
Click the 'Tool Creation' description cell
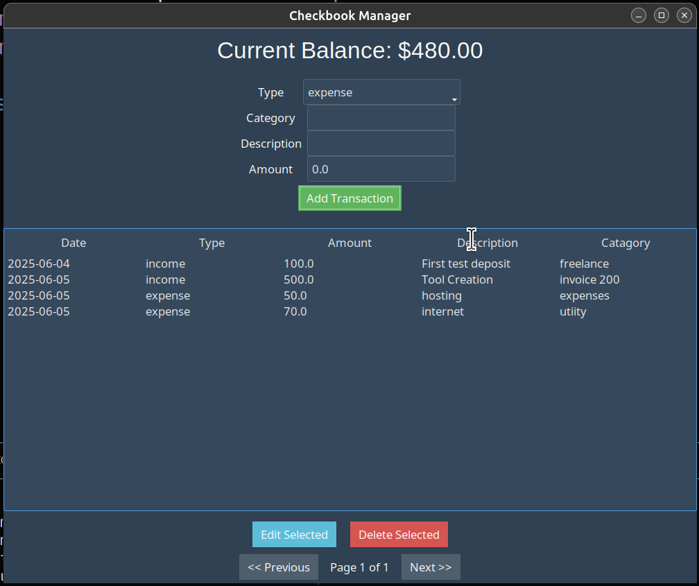(x=458, y=279)
